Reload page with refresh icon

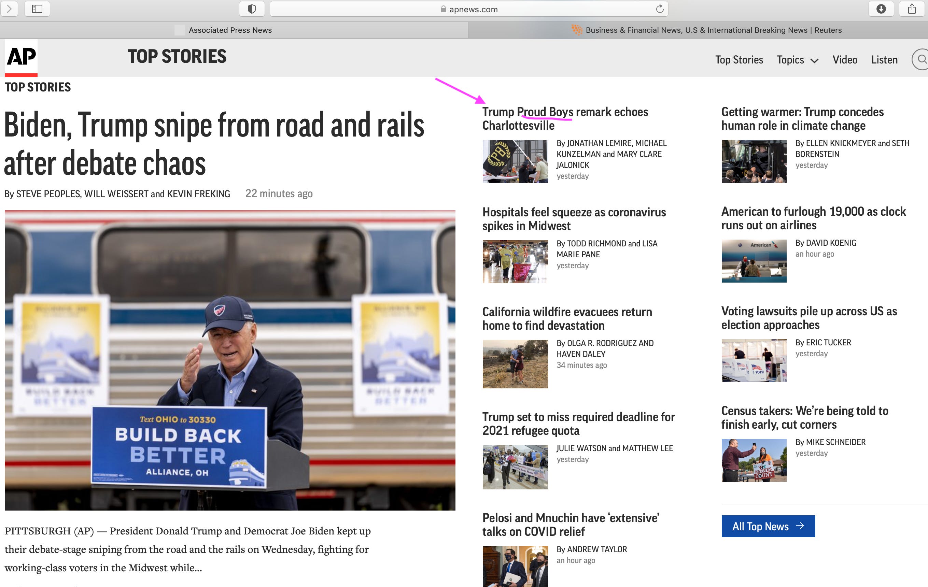pyautogui.click(x=659, y=9)
